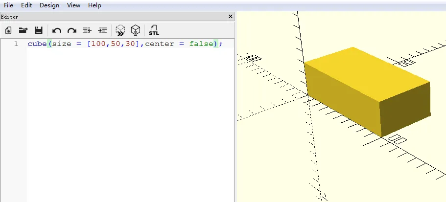446x202 pixels.
Task: Open the File menu
Action: [8, 5]
